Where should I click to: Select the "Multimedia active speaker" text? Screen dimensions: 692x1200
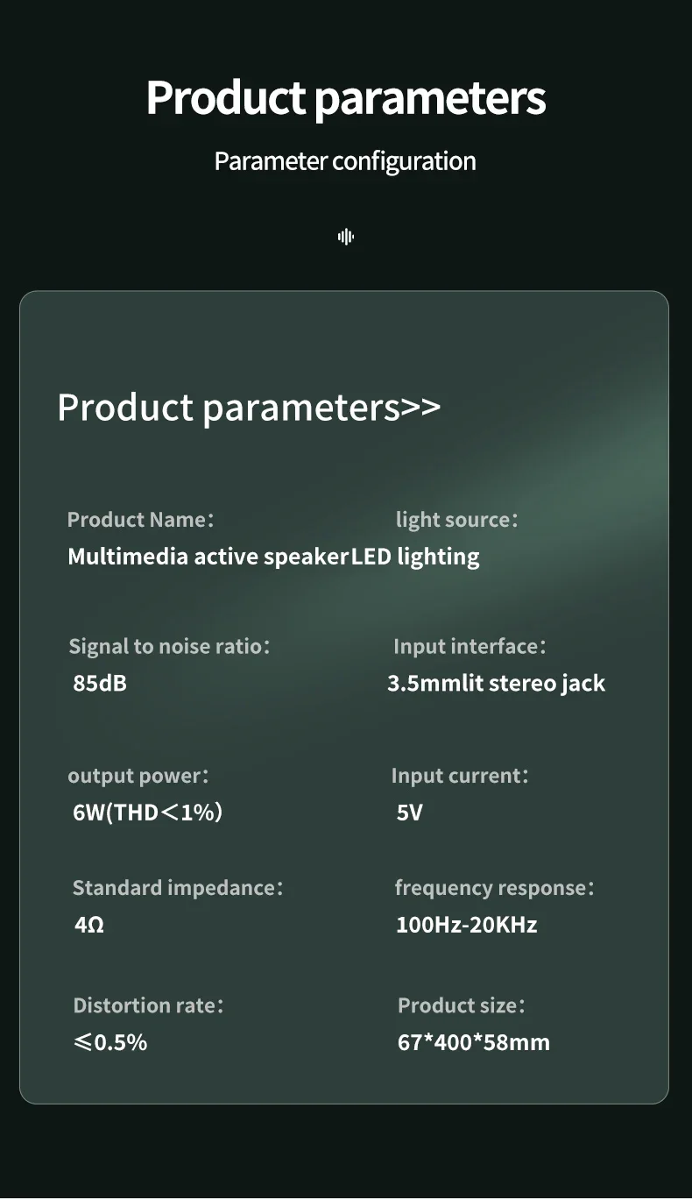point(208,557)
